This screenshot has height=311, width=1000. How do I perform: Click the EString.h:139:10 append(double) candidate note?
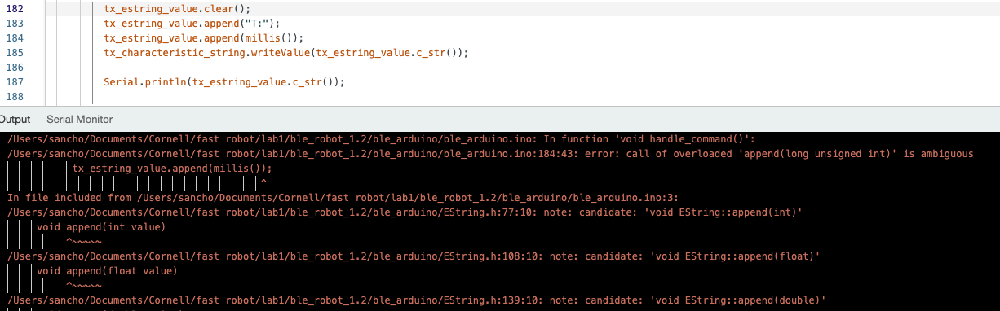(x=416, y=300)
